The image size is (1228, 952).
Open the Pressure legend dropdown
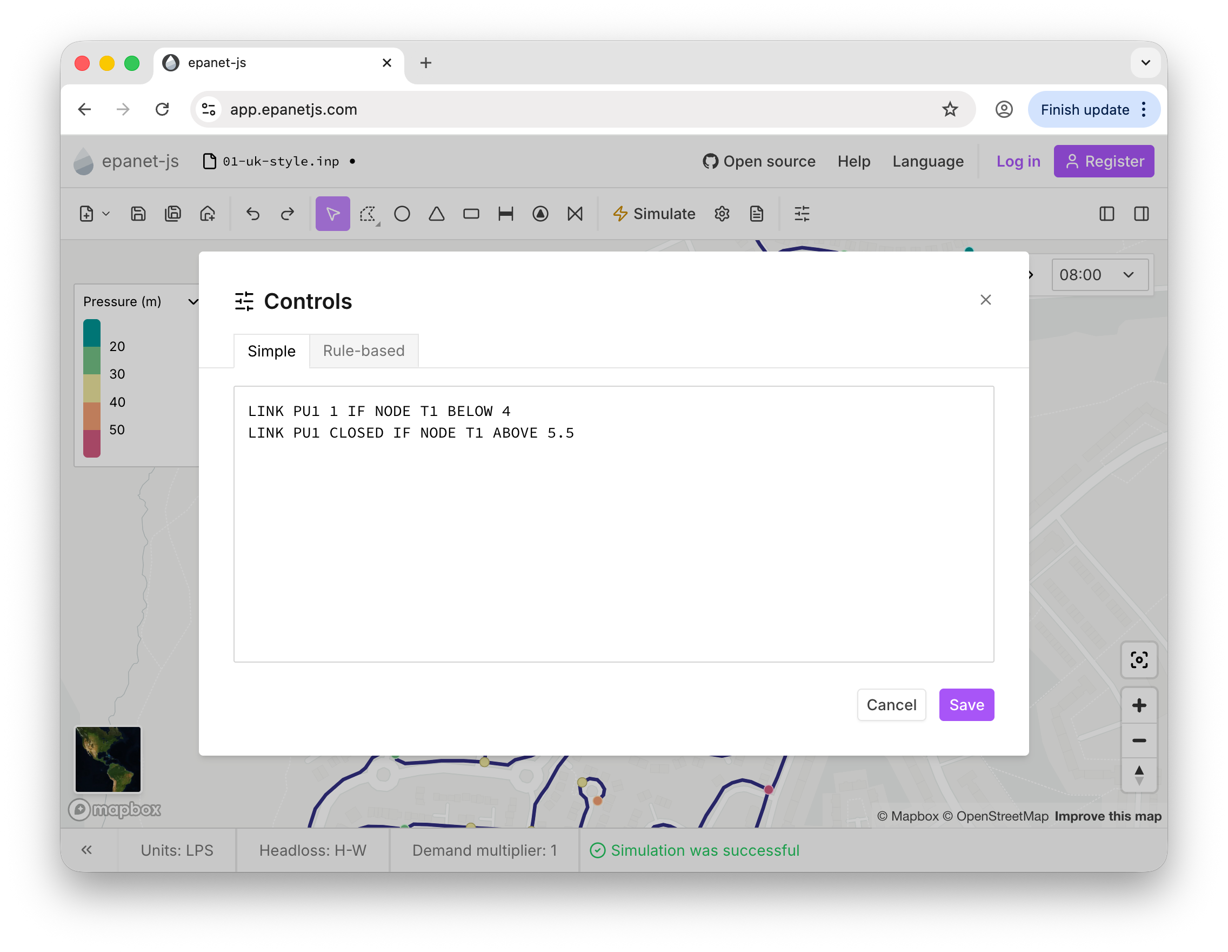coord(192,302)
